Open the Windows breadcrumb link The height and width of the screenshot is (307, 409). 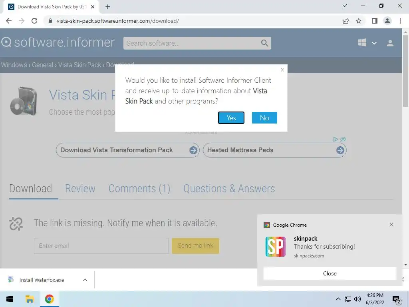pyautogui.click(x=14, y=65)
